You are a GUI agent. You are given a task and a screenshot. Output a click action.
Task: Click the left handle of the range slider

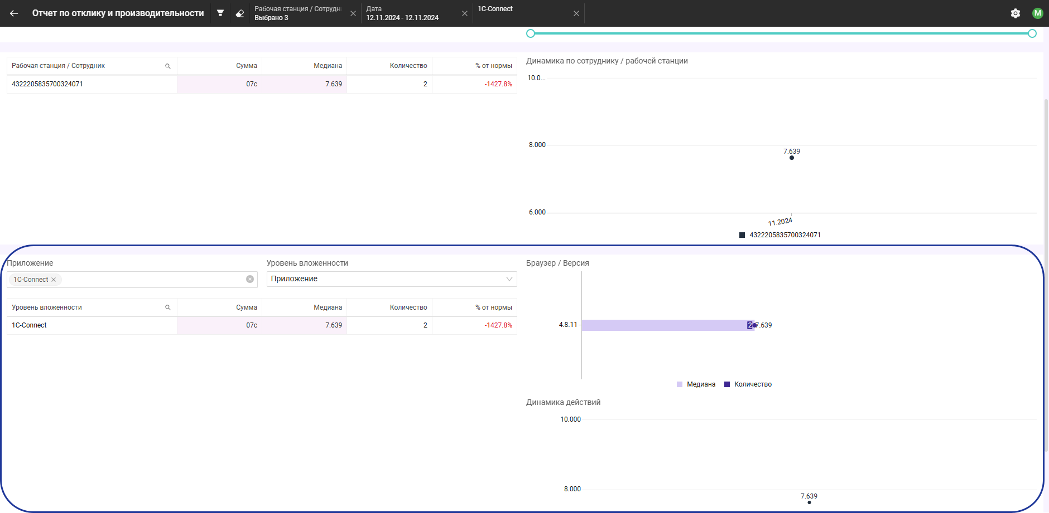(531, 33)
